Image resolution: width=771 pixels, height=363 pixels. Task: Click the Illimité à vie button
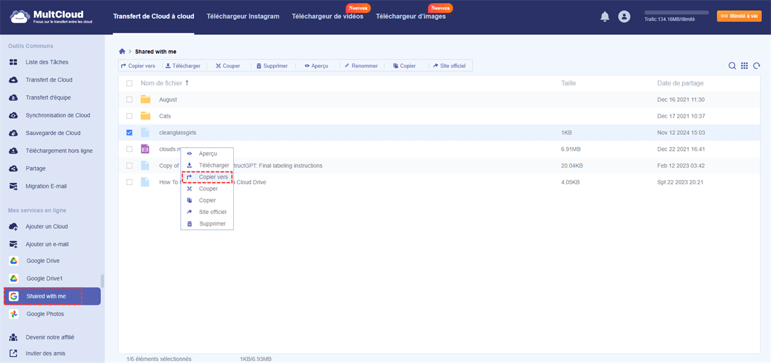(740, 16)
